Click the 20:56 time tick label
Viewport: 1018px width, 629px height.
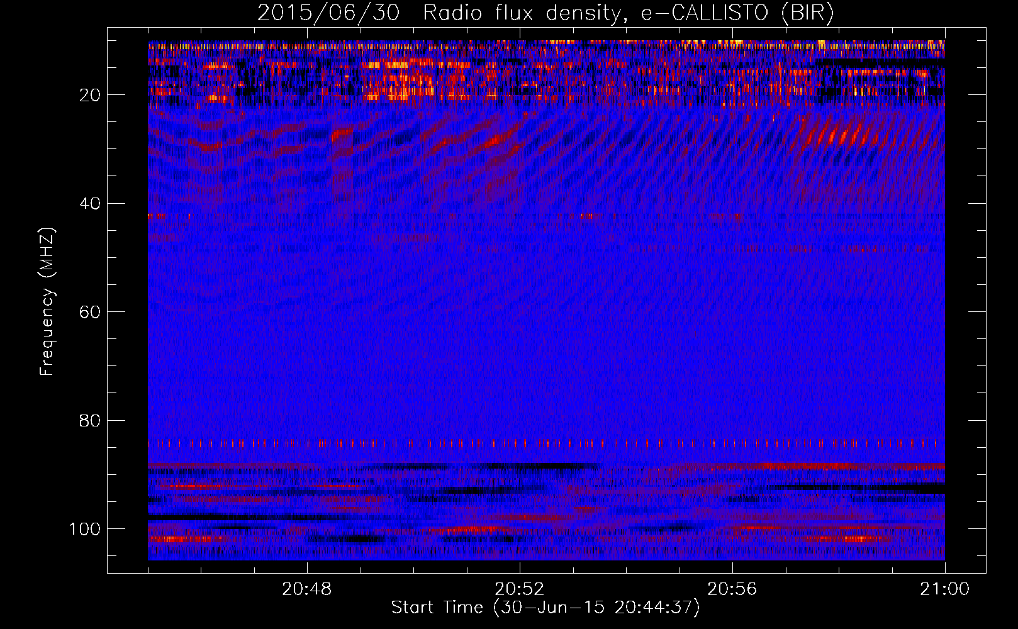pos(732,589)
